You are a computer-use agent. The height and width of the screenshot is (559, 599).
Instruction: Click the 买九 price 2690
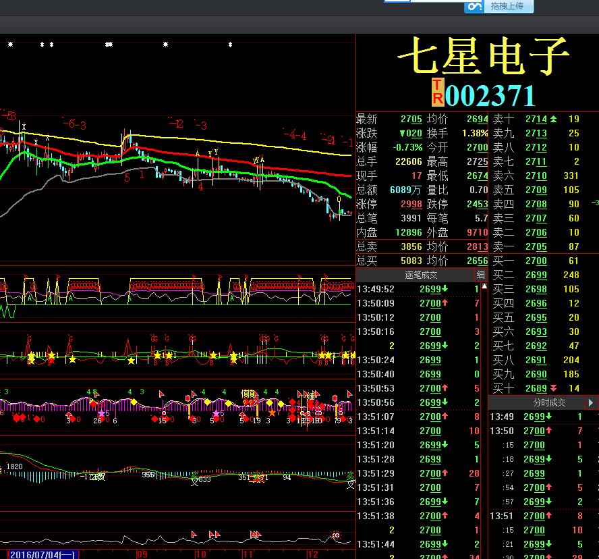tap(536, 374)
